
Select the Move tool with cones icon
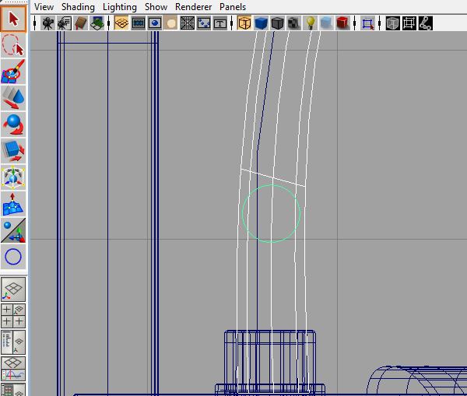pos(13,98)
